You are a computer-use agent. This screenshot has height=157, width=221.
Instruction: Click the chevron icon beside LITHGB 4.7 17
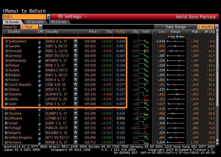(76, 118)
